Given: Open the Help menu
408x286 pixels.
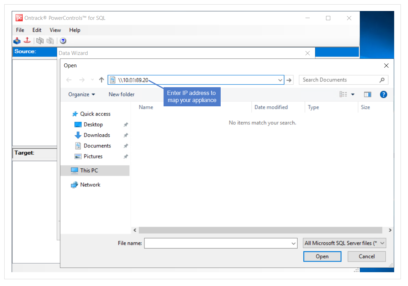Looking at the screenshot, I should coord(75,30).
